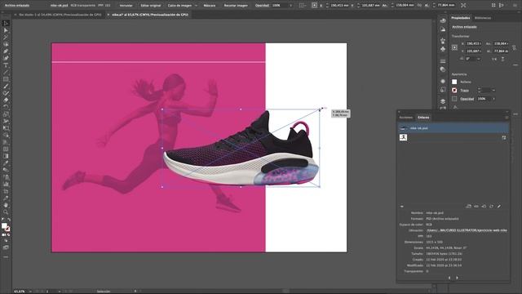Switch to Bibliotecas tab
Viewport: 522px width, 294px height.
click(483, 18)
